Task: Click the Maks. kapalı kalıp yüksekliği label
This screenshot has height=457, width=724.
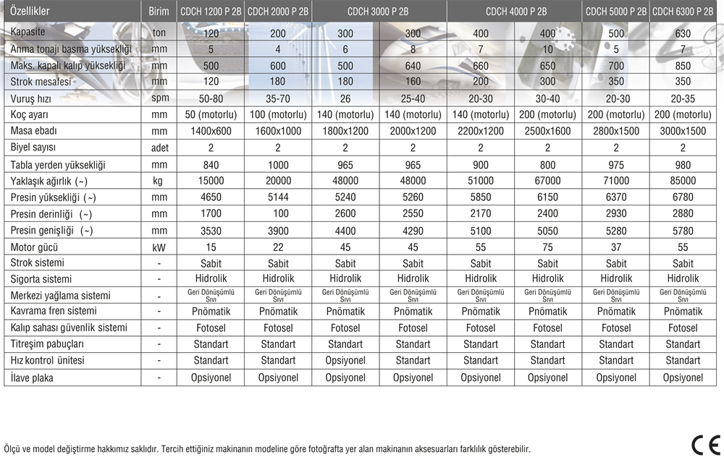Action: pos(68,66)
